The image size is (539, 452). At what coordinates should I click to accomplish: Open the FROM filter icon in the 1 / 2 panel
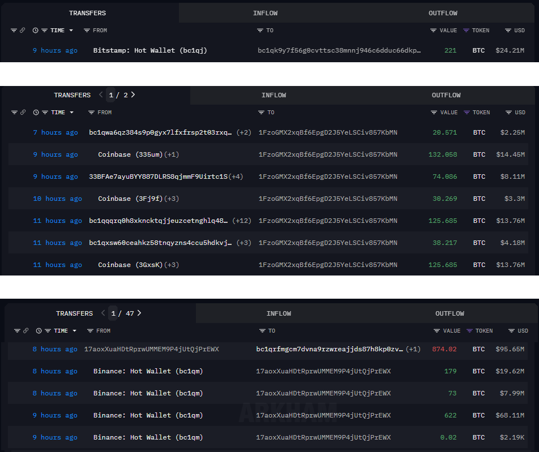coord(91,113)
